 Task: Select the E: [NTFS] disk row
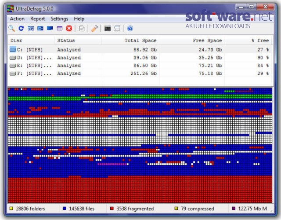tap(140, 66)
